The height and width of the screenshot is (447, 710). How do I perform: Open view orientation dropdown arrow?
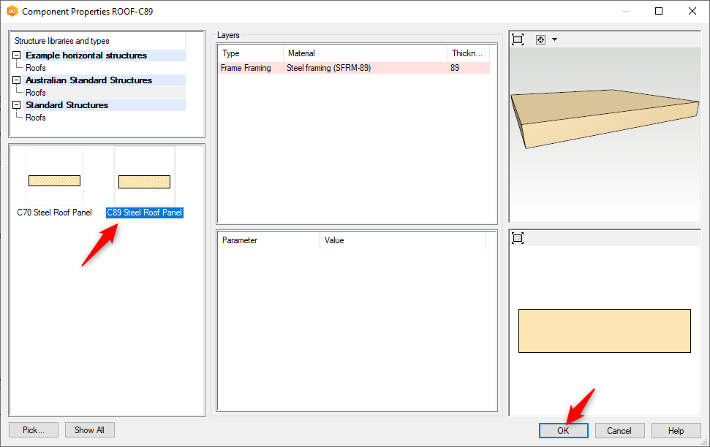coord(554,39)
